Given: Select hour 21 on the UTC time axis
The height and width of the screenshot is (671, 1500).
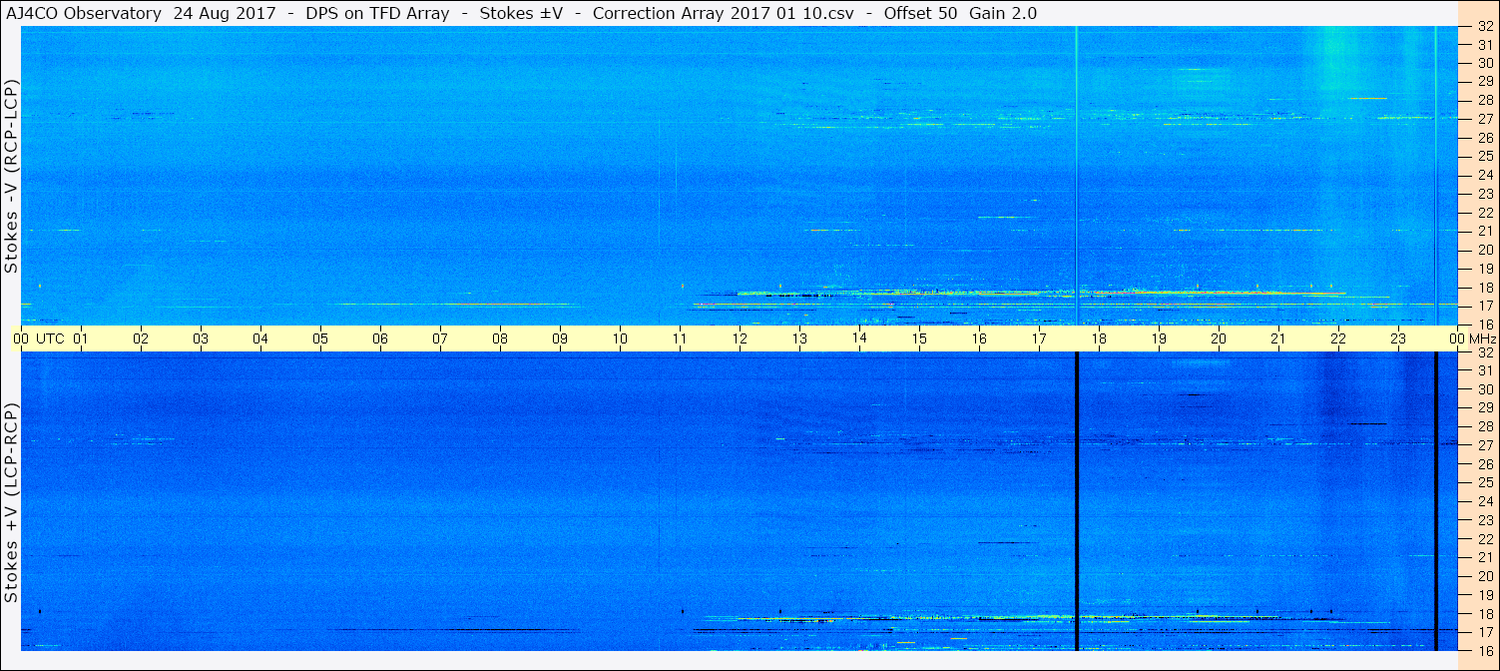Looking at the screenshot, I should (1278, 338).
